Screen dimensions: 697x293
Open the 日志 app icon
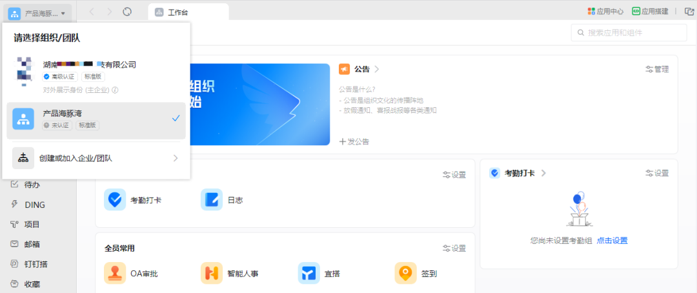coord(212,200)
